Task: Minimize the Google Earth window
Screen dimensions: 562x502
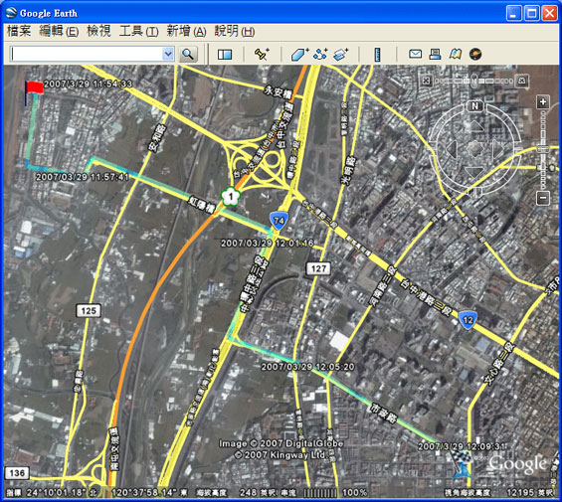Action: coord(513,14)
